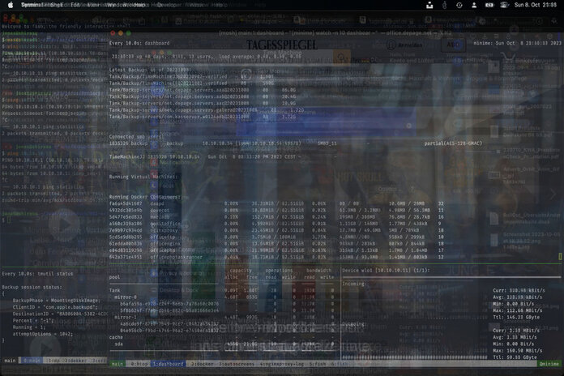The image size is (564, 376).
Task: Open the Developer menu
Action: click(169, 5)
